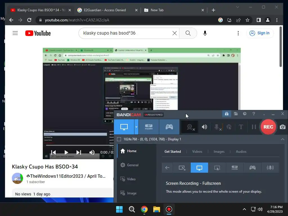Toggle speaker sound recording in Bandicam
This screenshot has width=288, height=216.
tap(204, 127)
